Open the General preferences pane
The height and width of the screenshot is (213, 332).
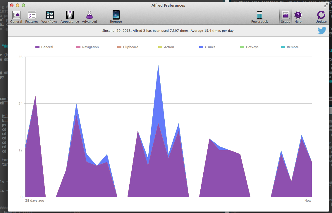16,17
